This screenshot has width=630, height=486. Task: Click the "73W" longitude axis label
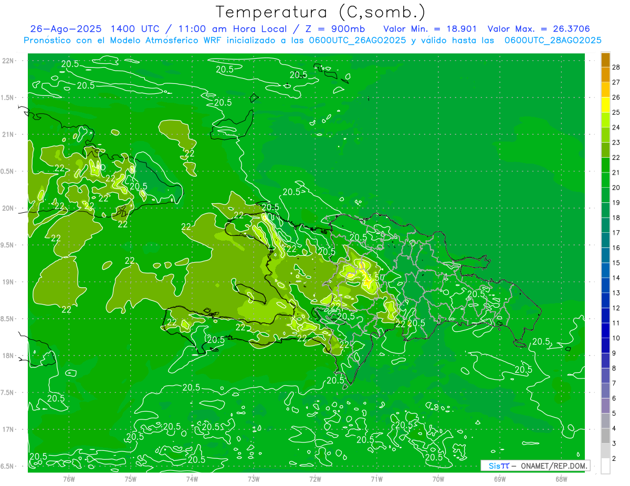click(254, 478)
